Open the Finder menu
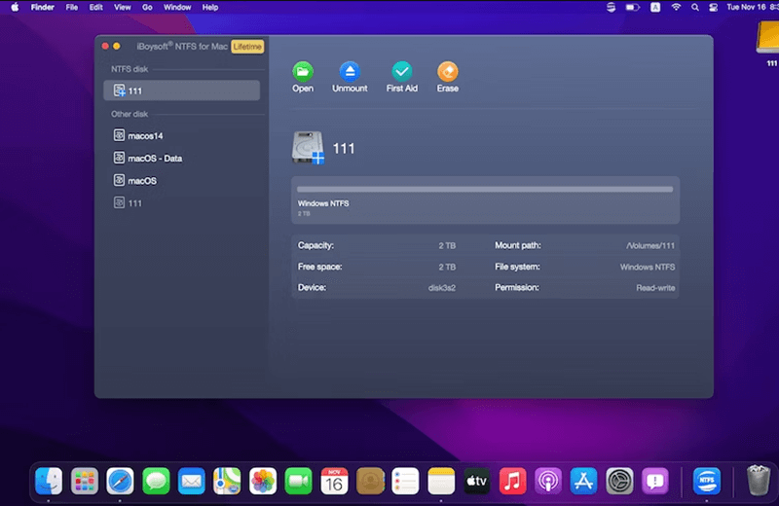Image resolution: width=779 pixels, height=506 pixels. [x=42, y=7]
